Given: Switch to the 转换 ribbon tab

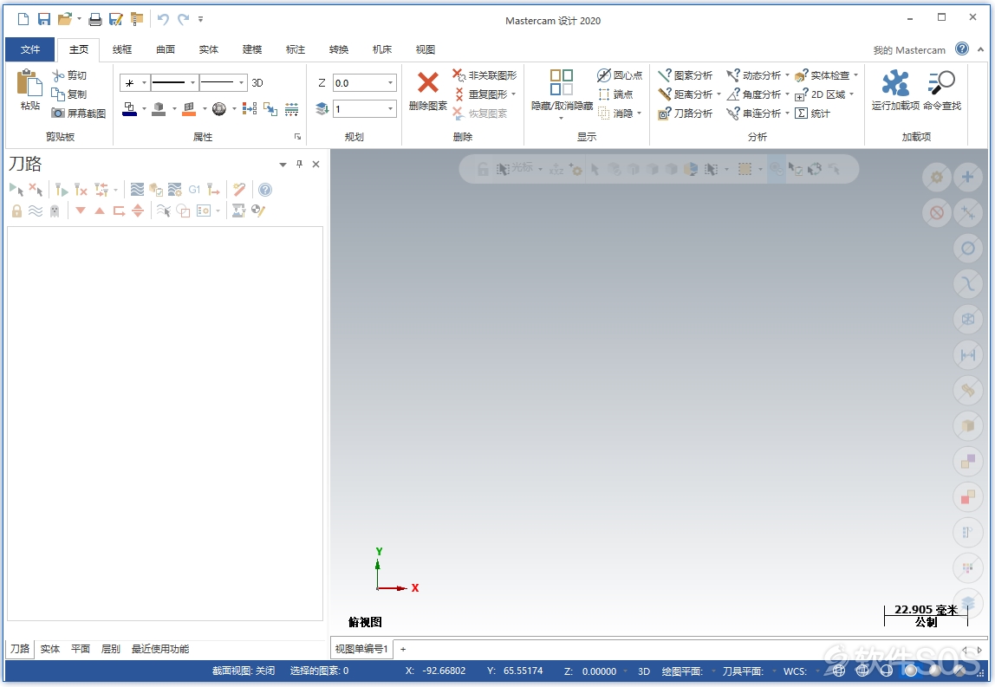Looking at the screenshot, I should pyautogui.click(x=338, y=49).
